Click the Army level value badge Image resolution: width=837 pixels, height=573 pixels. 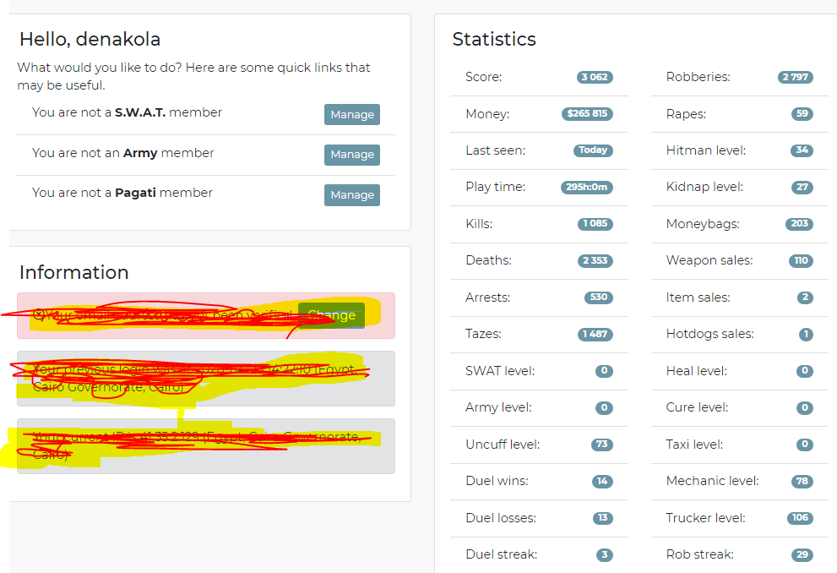click(x=604, y=407)
